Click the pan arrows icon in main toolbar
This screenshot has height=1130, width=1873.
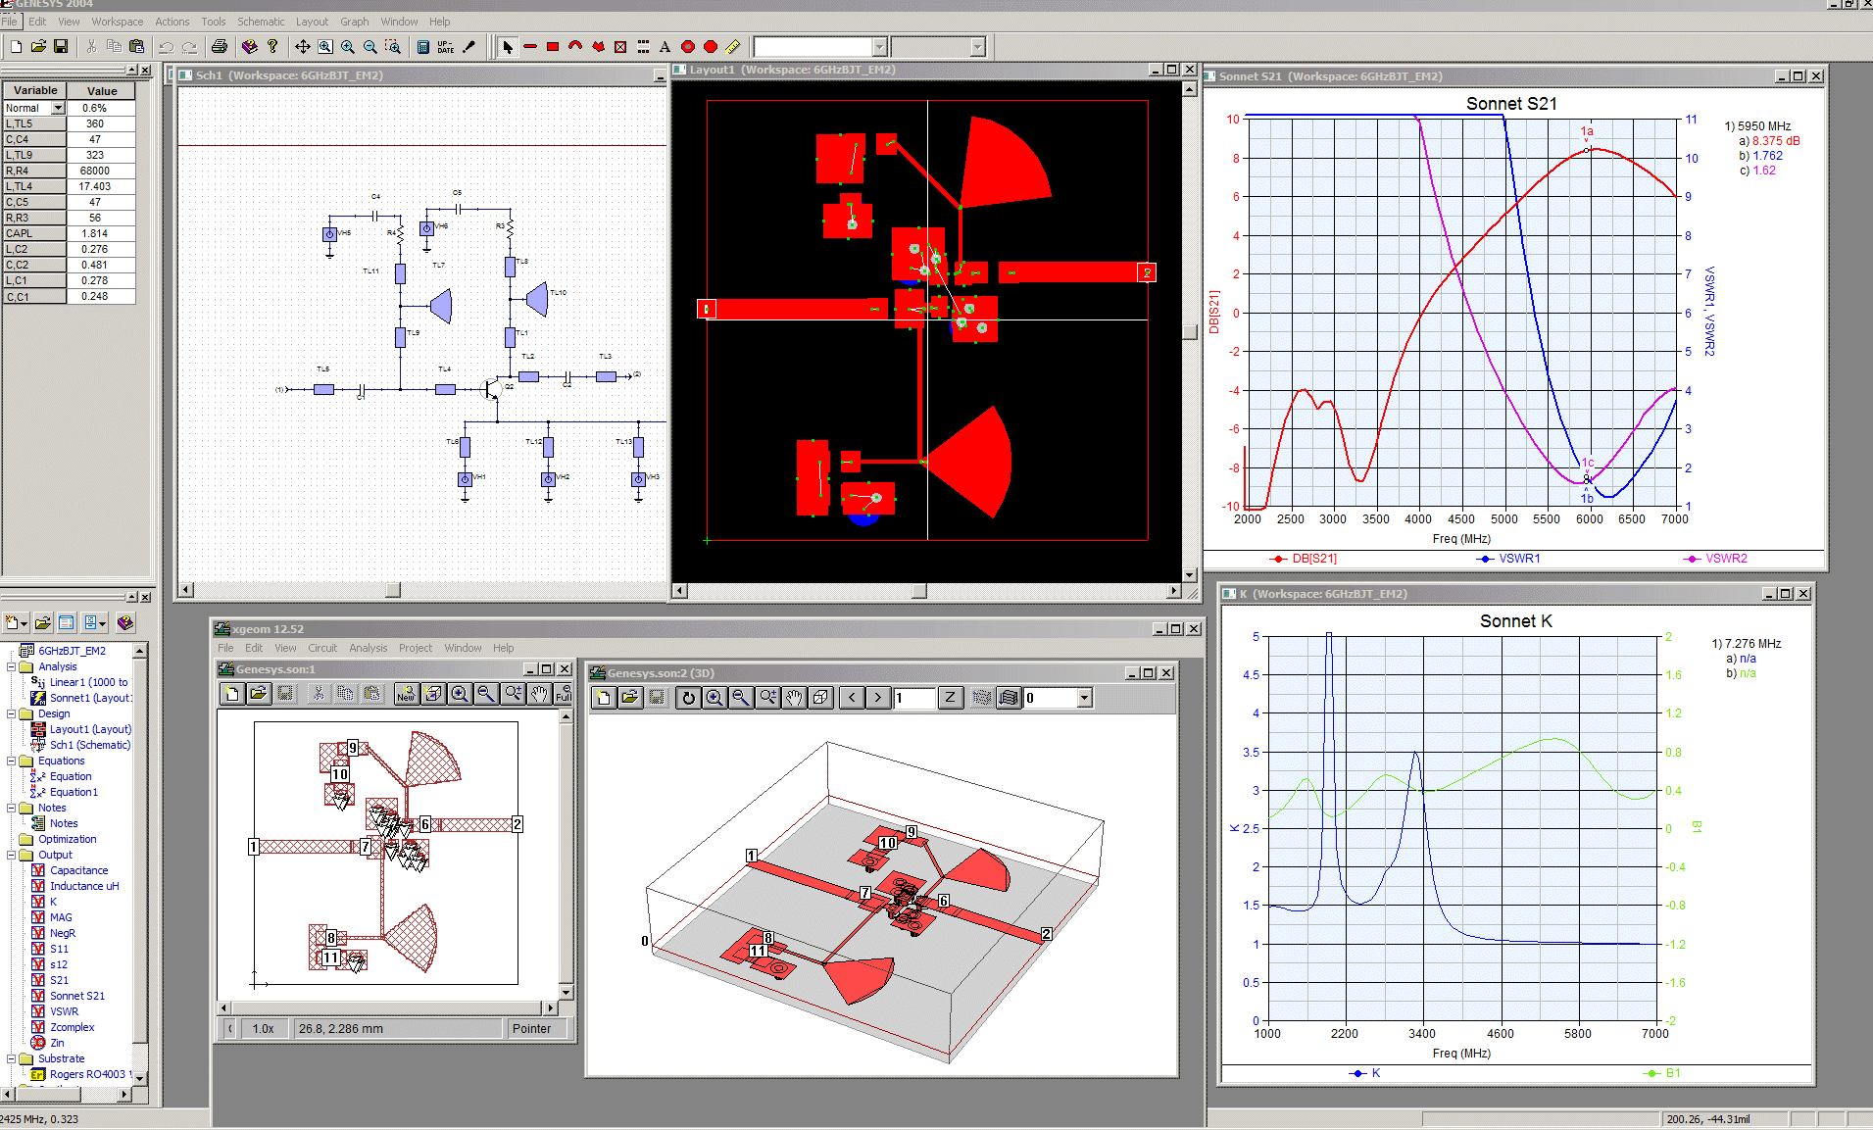coord(302,46)
